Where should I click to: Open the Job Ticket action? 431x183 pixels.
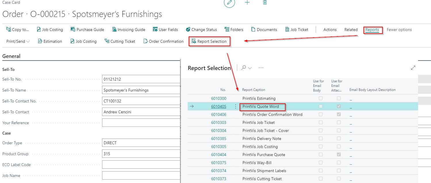[x=296, y=30]
